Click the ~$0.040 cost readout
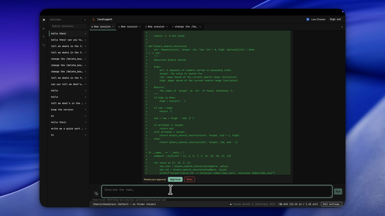The height and width of the screenshot is (216, 385). tap(298, 204)
